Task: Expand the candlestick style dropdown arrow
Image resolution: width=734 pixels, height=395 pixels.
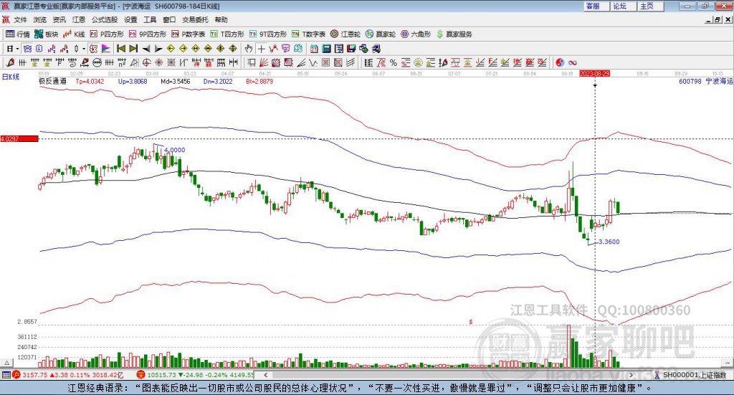Action: tap(84, 49)
